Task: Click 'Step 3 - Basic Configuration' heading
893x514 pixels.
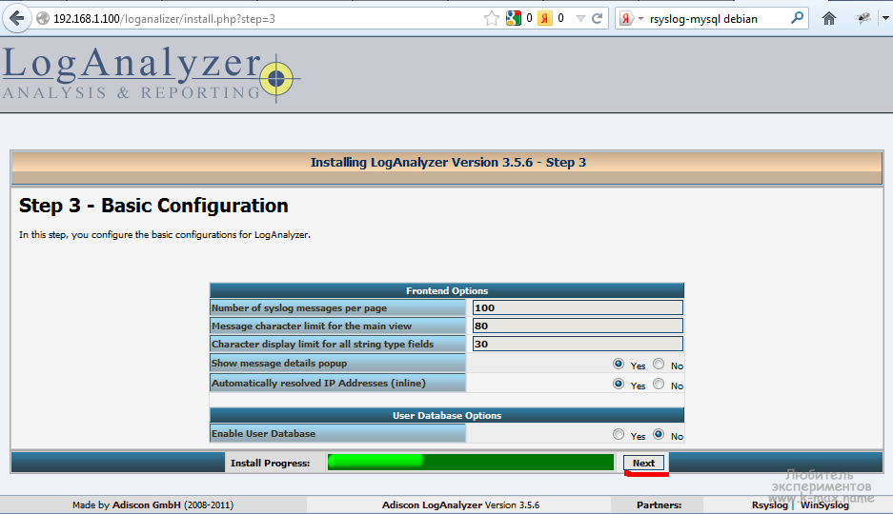Action: [153, 206]
